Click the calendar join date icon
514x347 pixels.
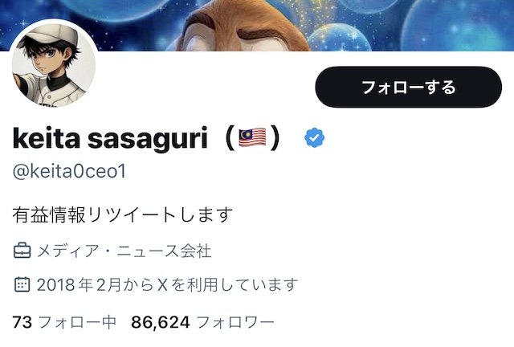22,284
